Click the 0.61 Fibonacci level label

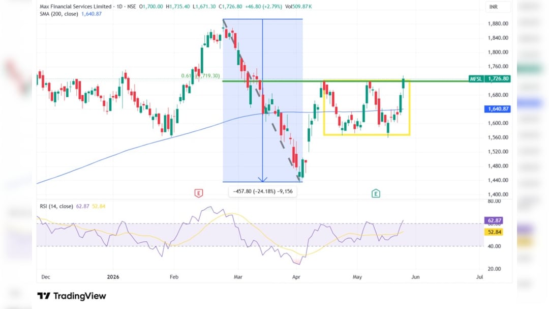click(201, 76)
